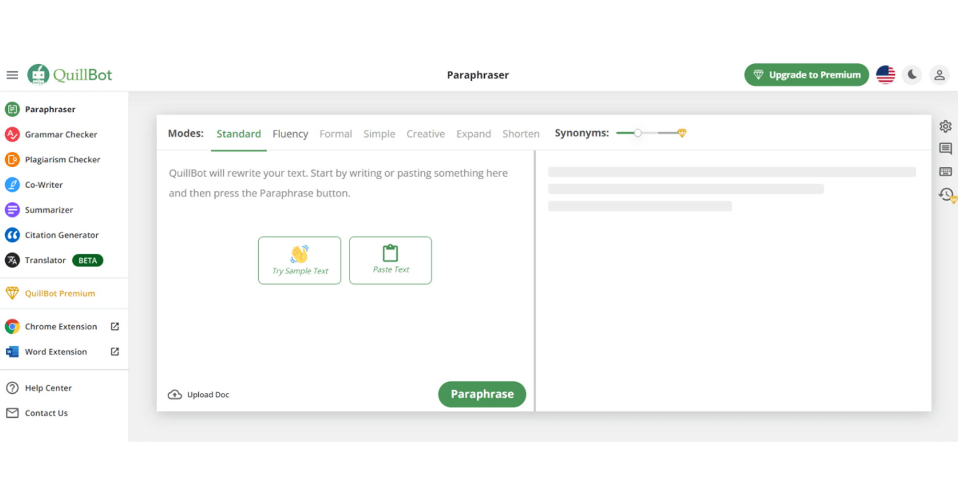Click the Try Sample Text button
958x503 pixels.
click(299, 260)
